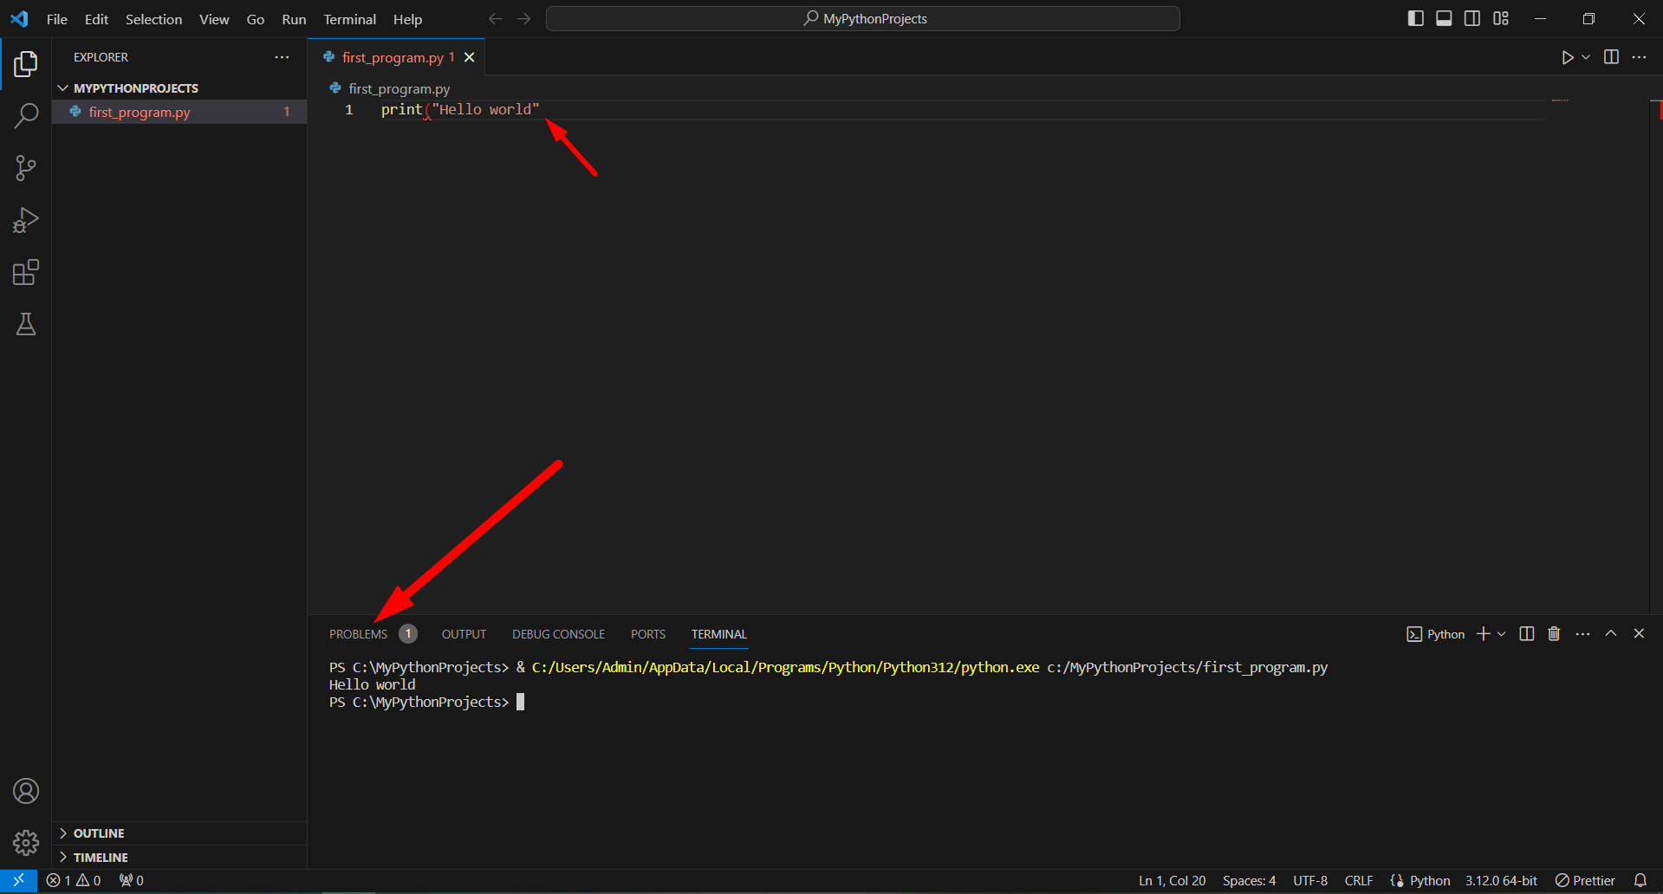Screen dimensions: 1663x894
Task: Select Python interpreter 3.12.0 64-bit
Action: coord(1501,880)
